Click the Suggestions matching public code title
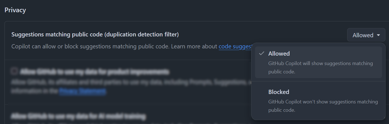Viewport: 389px width, 124px height. [95, 34]
